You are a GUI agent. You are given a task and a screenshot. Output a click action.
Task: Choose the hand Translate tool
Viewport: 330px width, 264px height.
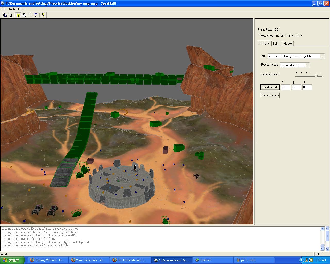click(x=24, y=15)
